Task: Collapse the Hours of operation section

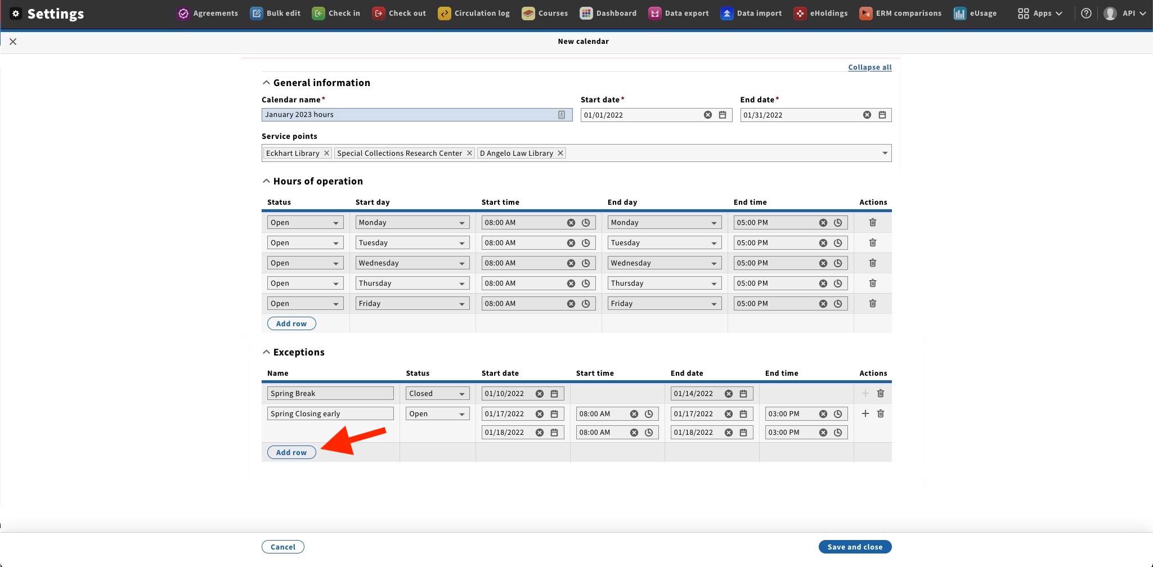Action: tap(312, 181)
